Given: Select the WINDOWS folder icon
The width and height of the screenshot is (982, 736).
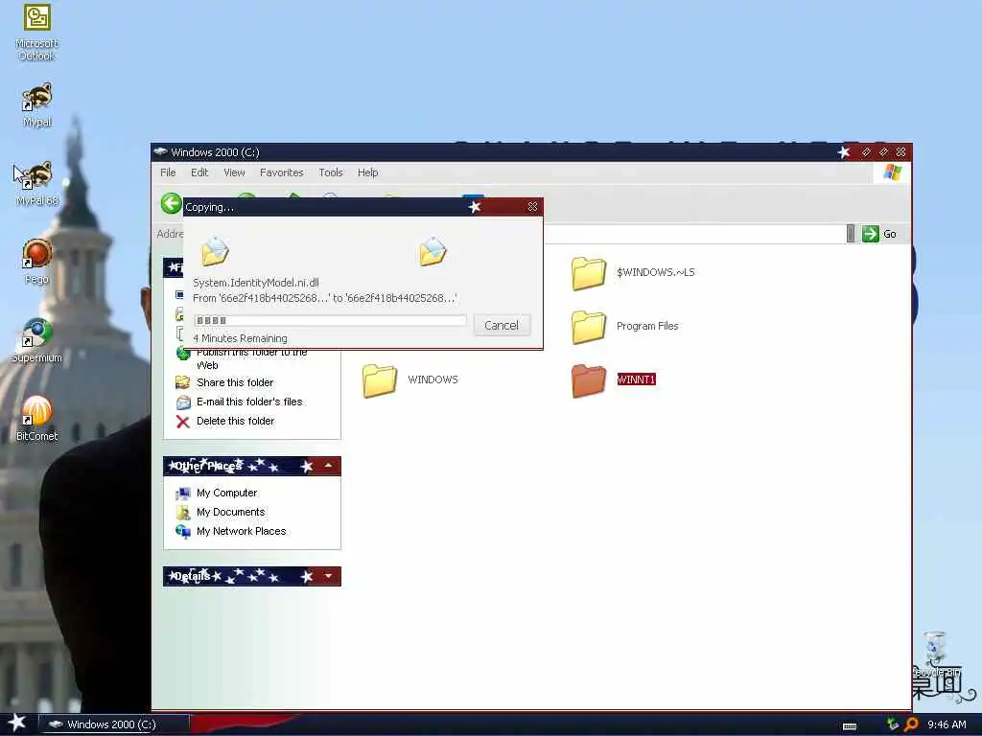Looking at the screenshot, I should pos(379,380).
